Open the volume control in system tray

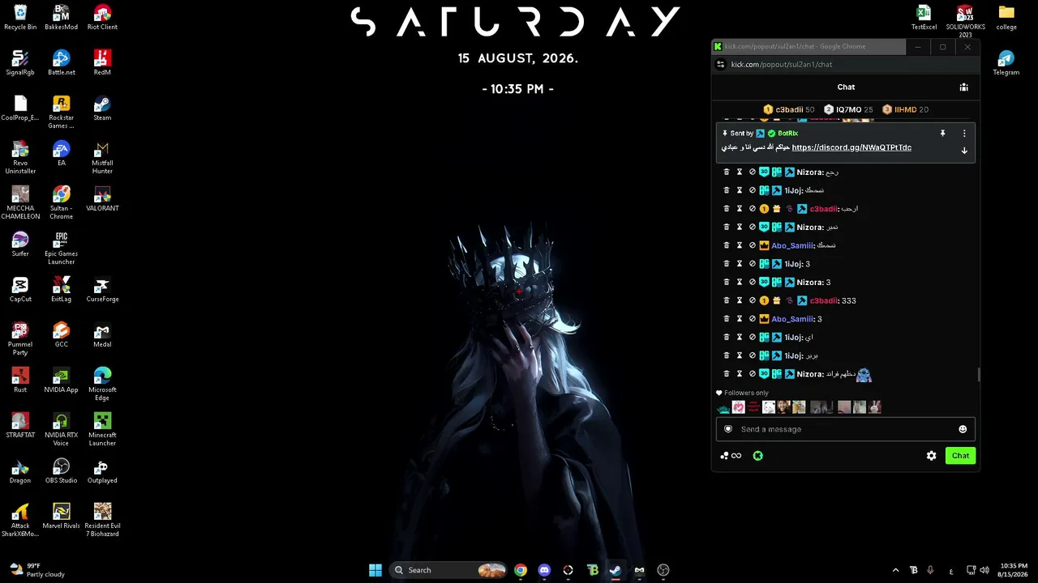984,570
